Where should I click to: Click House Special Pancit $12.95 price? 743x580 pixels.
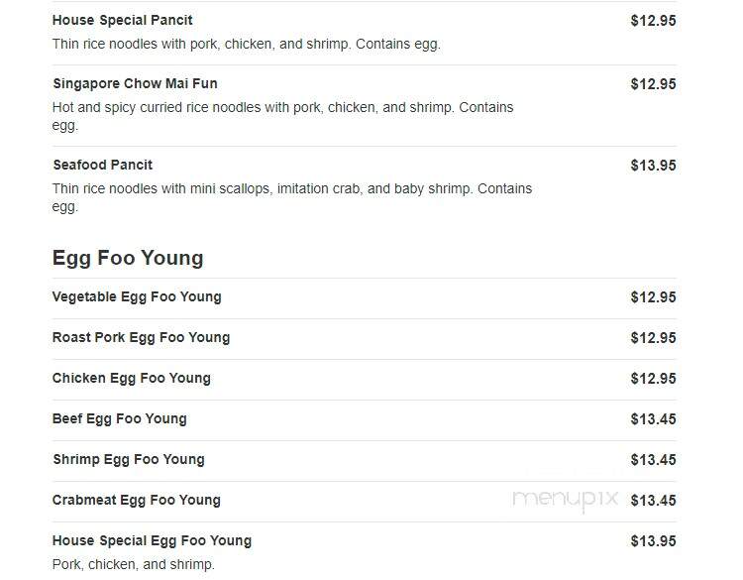click(653, 21)
